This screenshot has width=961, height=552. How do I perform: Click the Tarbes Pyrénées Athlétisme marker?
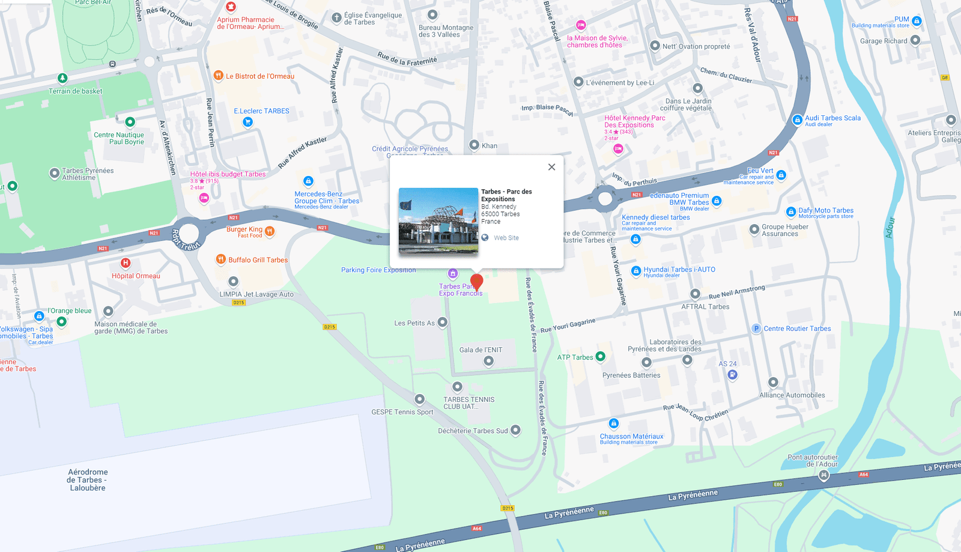tap(54, 173)
